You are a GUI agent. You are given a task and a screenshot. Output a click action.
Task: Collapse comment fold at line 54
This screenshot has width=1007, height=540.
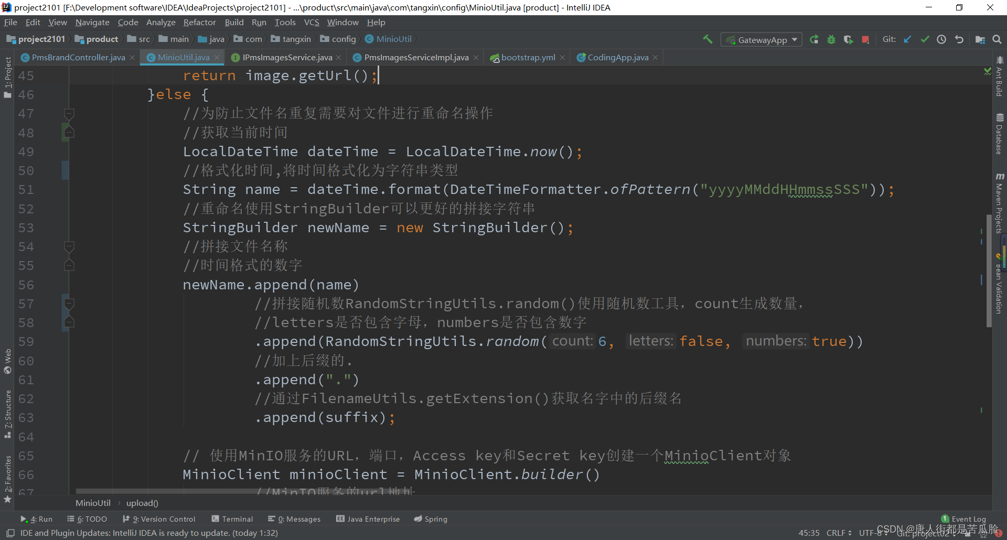coord(69,246)
